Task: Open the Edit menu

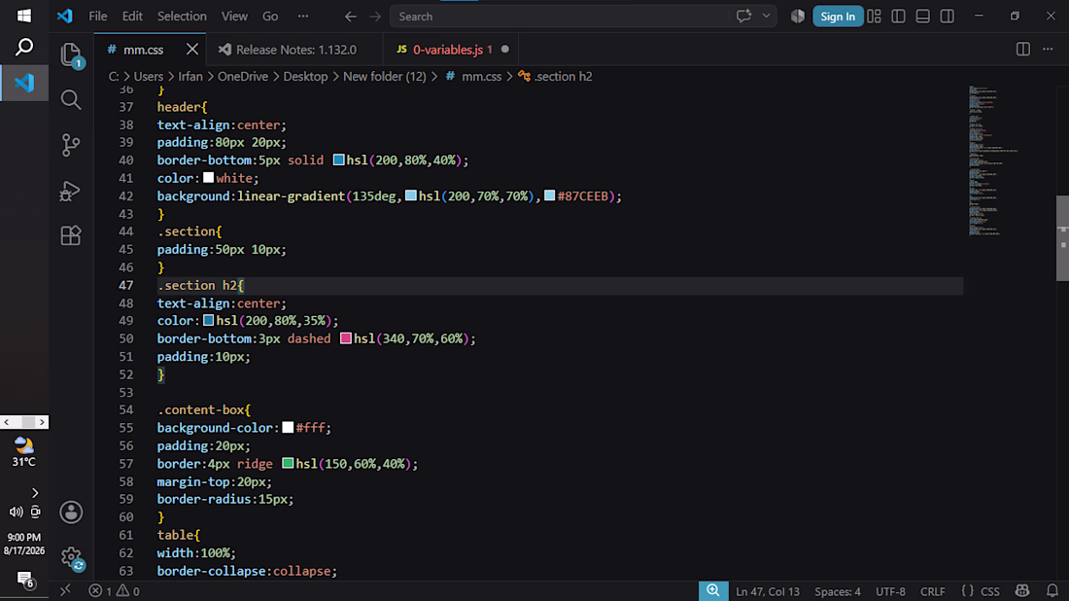Action: (132, 17)
